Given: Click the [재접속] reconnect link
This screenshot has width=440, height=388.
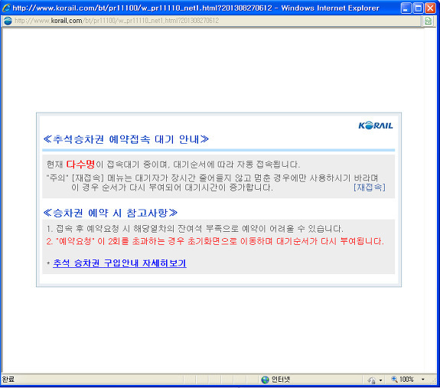Looking at the screenshot, I should (x=370, y=187).
